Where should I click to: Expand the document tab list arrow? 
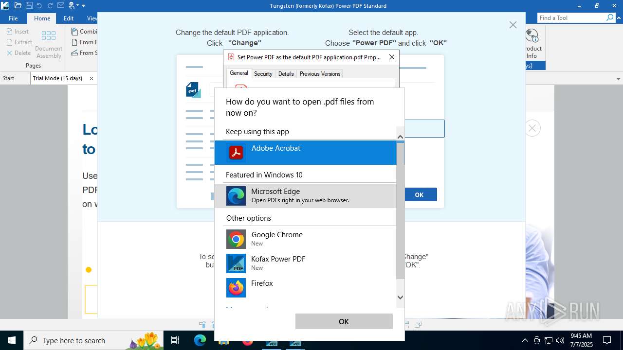coord(618,79)
